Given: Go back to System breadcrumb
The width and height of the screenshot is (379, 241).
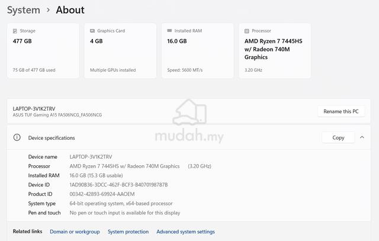Looking at the screenshot, I should tap(24, 10).
